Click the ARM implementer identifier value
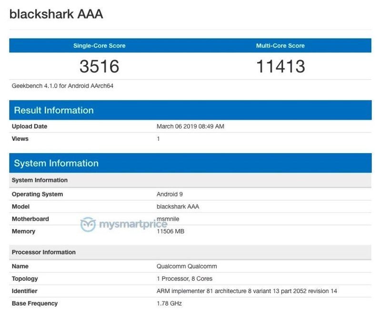The image size is (381, 324). (247, 291)
